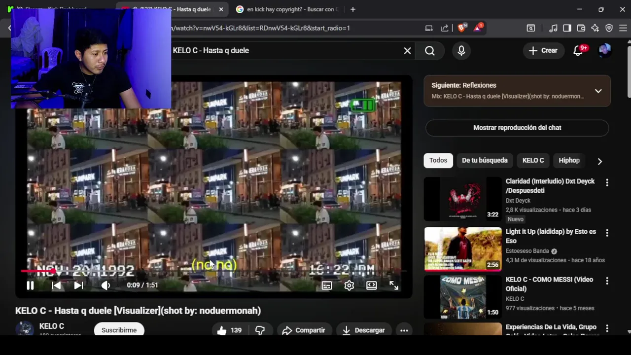631x355 pixels.
Task: Open the Dxt Deyck channel link
Action: [518, 201]
